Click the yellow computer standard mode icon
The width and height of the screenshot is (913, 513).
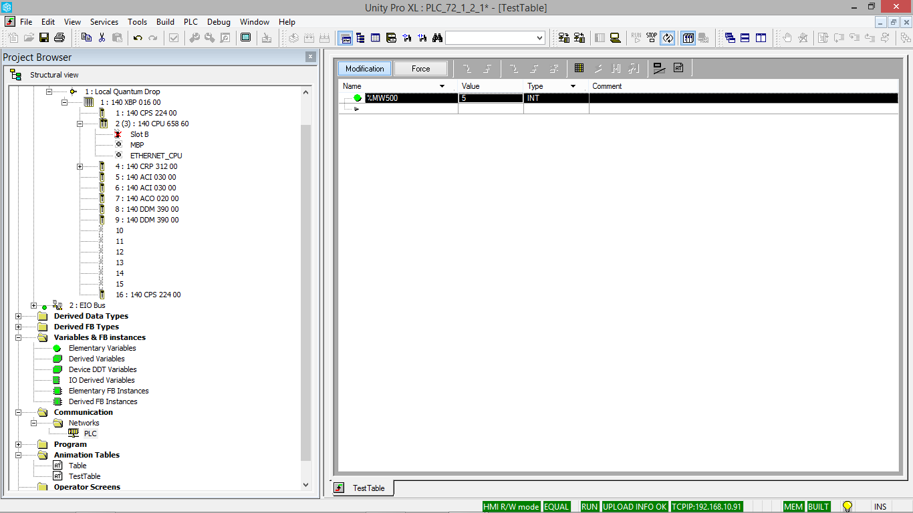tap(616, 37)
